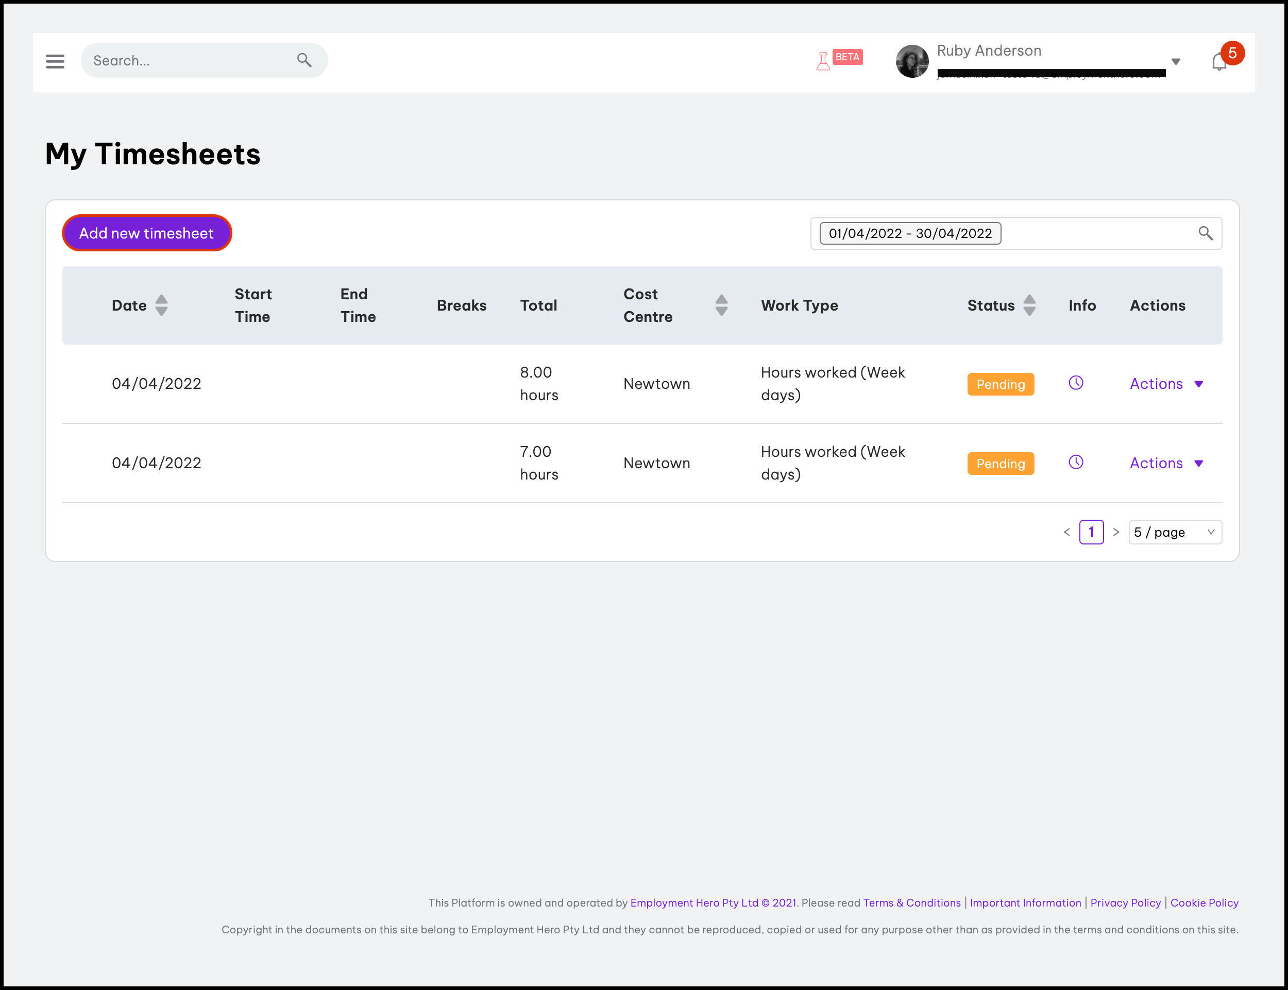This screenshot has width=1288, height=990.
Task: Click Ruby Anderson's profile avatar
Action: point(912,61)
